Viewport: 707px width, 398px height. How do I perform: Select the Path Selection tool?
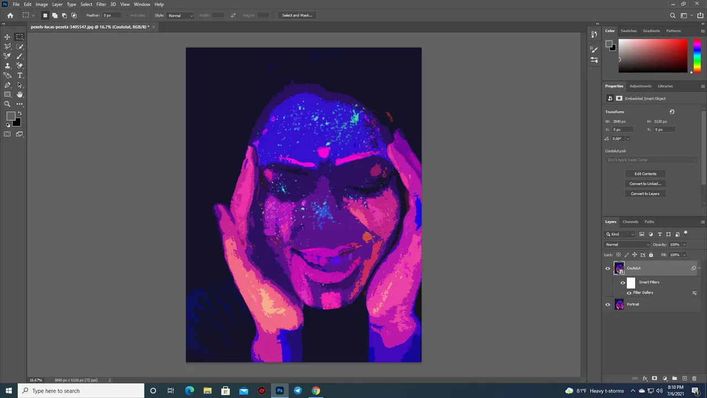(19, 85)
